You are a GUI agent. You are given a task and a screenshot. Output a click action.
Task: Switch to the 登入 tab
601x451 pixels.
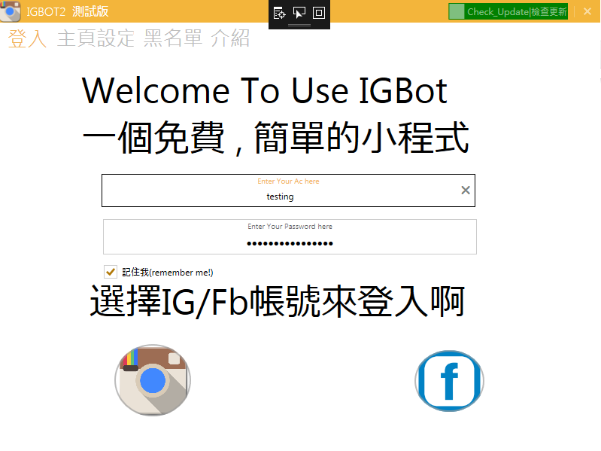[x=27, y=38]
